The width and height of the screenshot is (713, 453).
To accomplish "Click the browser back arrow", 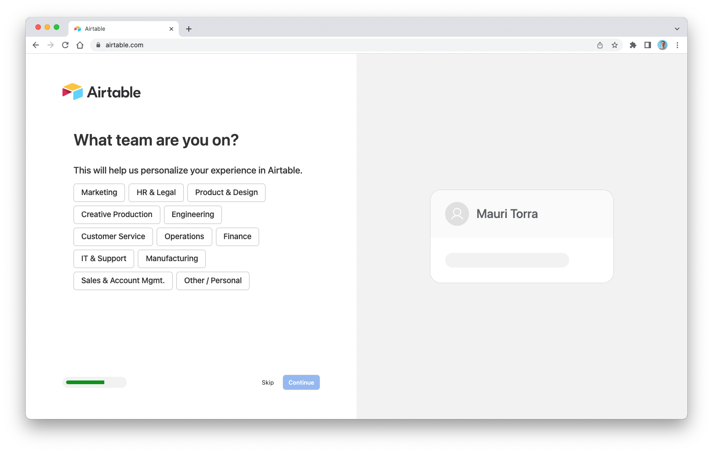I will pyautogui.click(x=35, y=45).
